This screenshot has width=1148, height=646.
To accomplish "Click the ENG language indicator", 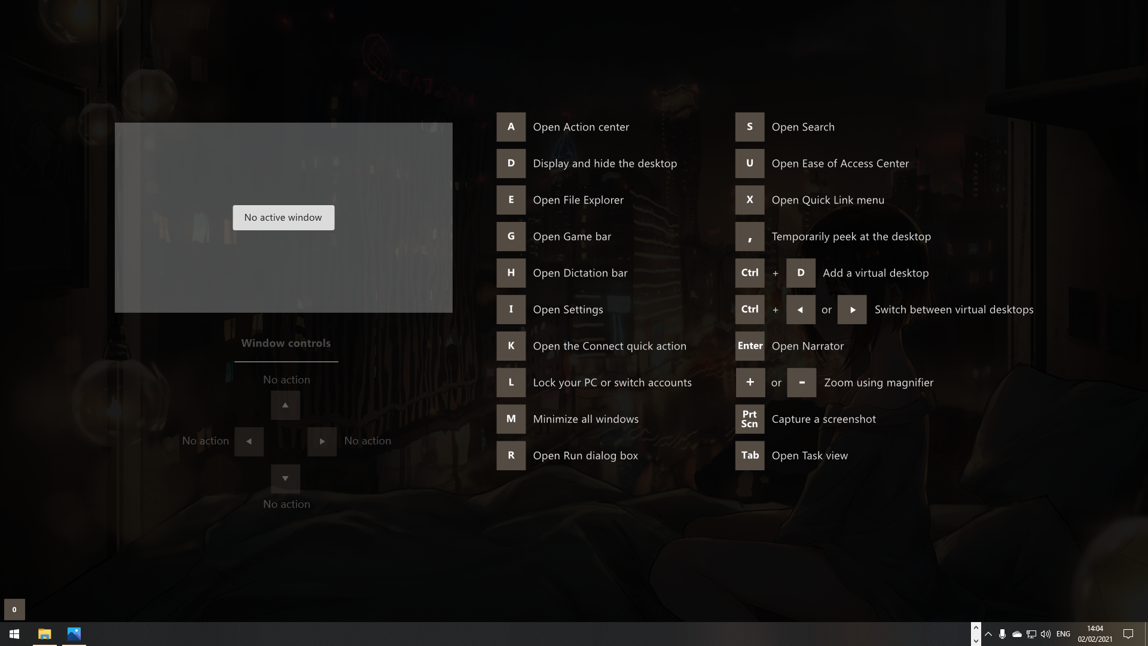I will [1063, 634].
